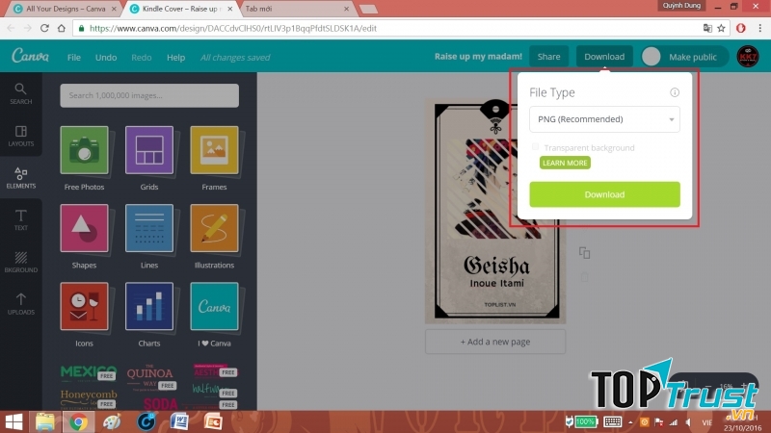The width and height of the screenshot is (771, 433).
Task: Toggle the Make public switch
Action: pos(652,57)
